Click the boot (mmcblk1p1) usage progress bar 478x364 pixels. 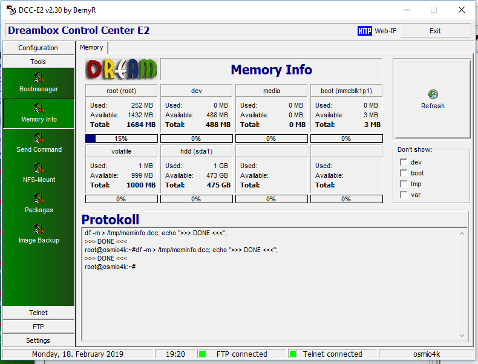tap(346, 138)
